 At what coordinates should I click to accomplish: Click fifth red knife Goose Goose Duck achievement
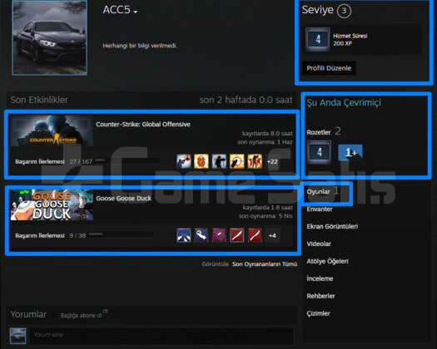tap(255, 235)
